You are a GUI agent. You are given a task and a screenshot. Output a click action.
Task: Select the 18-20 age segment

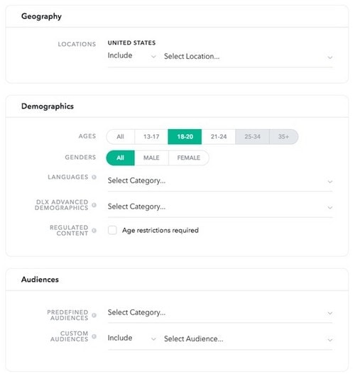(x=185, y=137)
